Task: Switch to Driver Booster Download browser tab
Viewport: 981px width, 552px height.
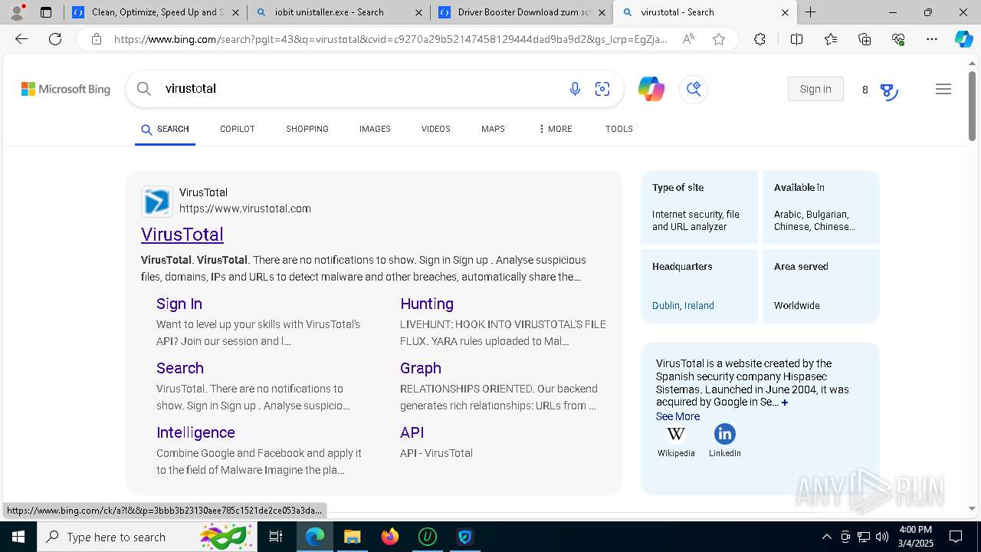Action: point(521,12)
